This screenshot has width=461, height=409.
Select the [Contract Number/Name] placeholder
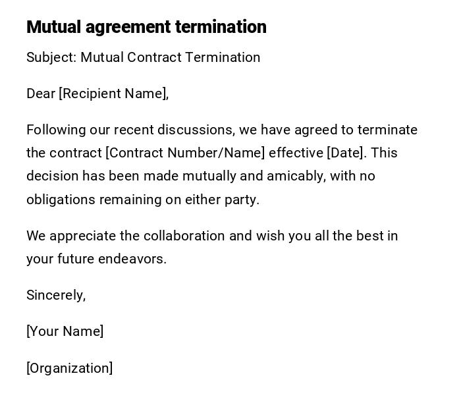(185, 153)
